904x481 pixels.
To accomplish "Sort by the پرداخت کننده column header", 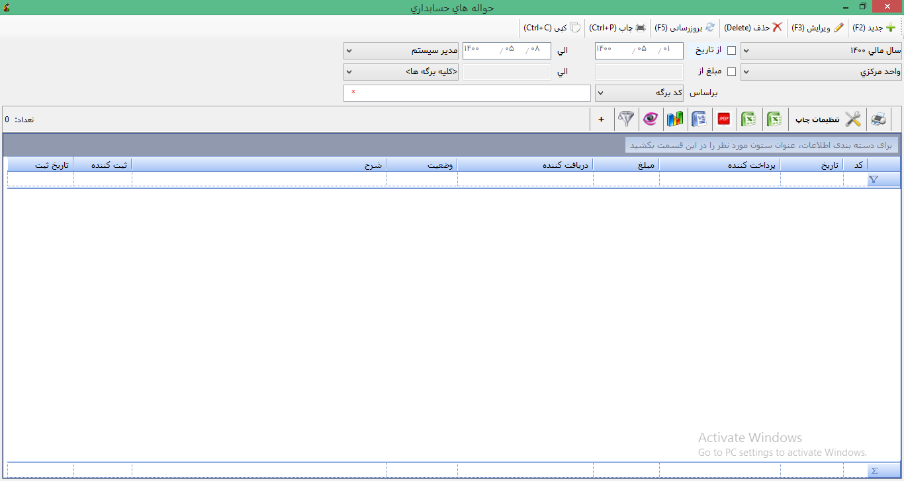I will pos(720,165).
